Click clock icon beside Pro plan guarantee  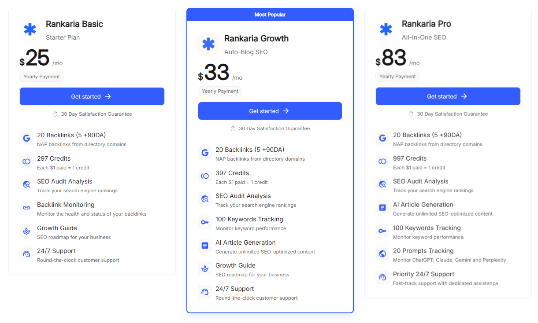click(411, 114)
